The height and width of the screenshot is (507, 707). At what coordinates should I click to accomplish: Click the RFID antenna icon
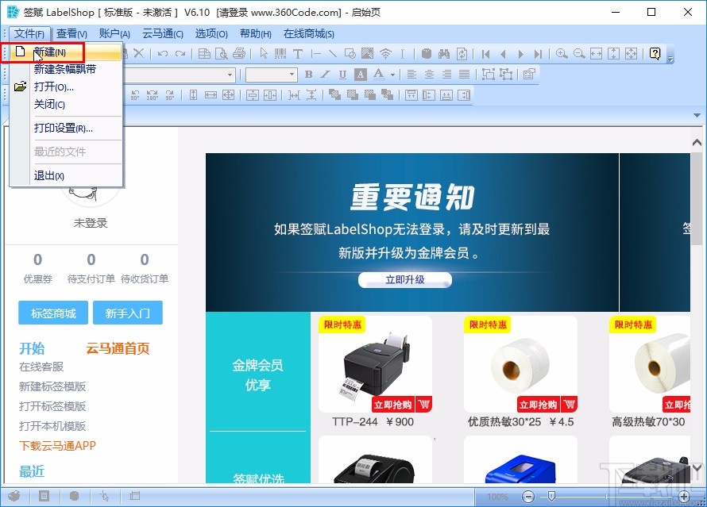[385, 53]
